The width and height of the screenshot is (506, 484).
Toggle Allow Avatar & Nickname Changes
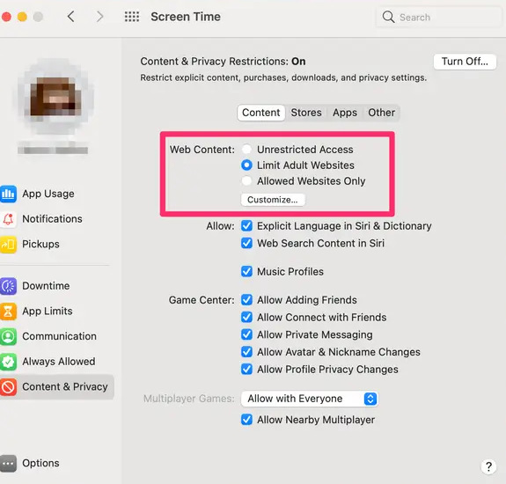(x=247, y=351)
